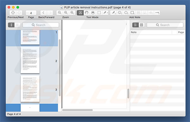Screen dimensions: 190x122
Task: Zoom out with the minus magnifier
Action: [60, 13]
